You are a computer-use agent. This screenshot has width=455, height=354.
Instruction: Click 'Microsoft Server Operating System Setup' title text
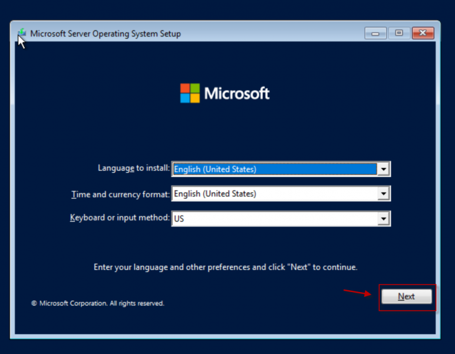click(x=105, y=34)
